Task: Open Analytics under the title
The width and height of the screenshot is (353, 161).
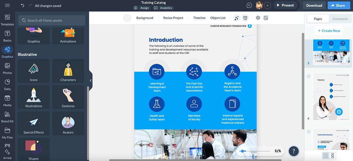Action: coord(163,8)
